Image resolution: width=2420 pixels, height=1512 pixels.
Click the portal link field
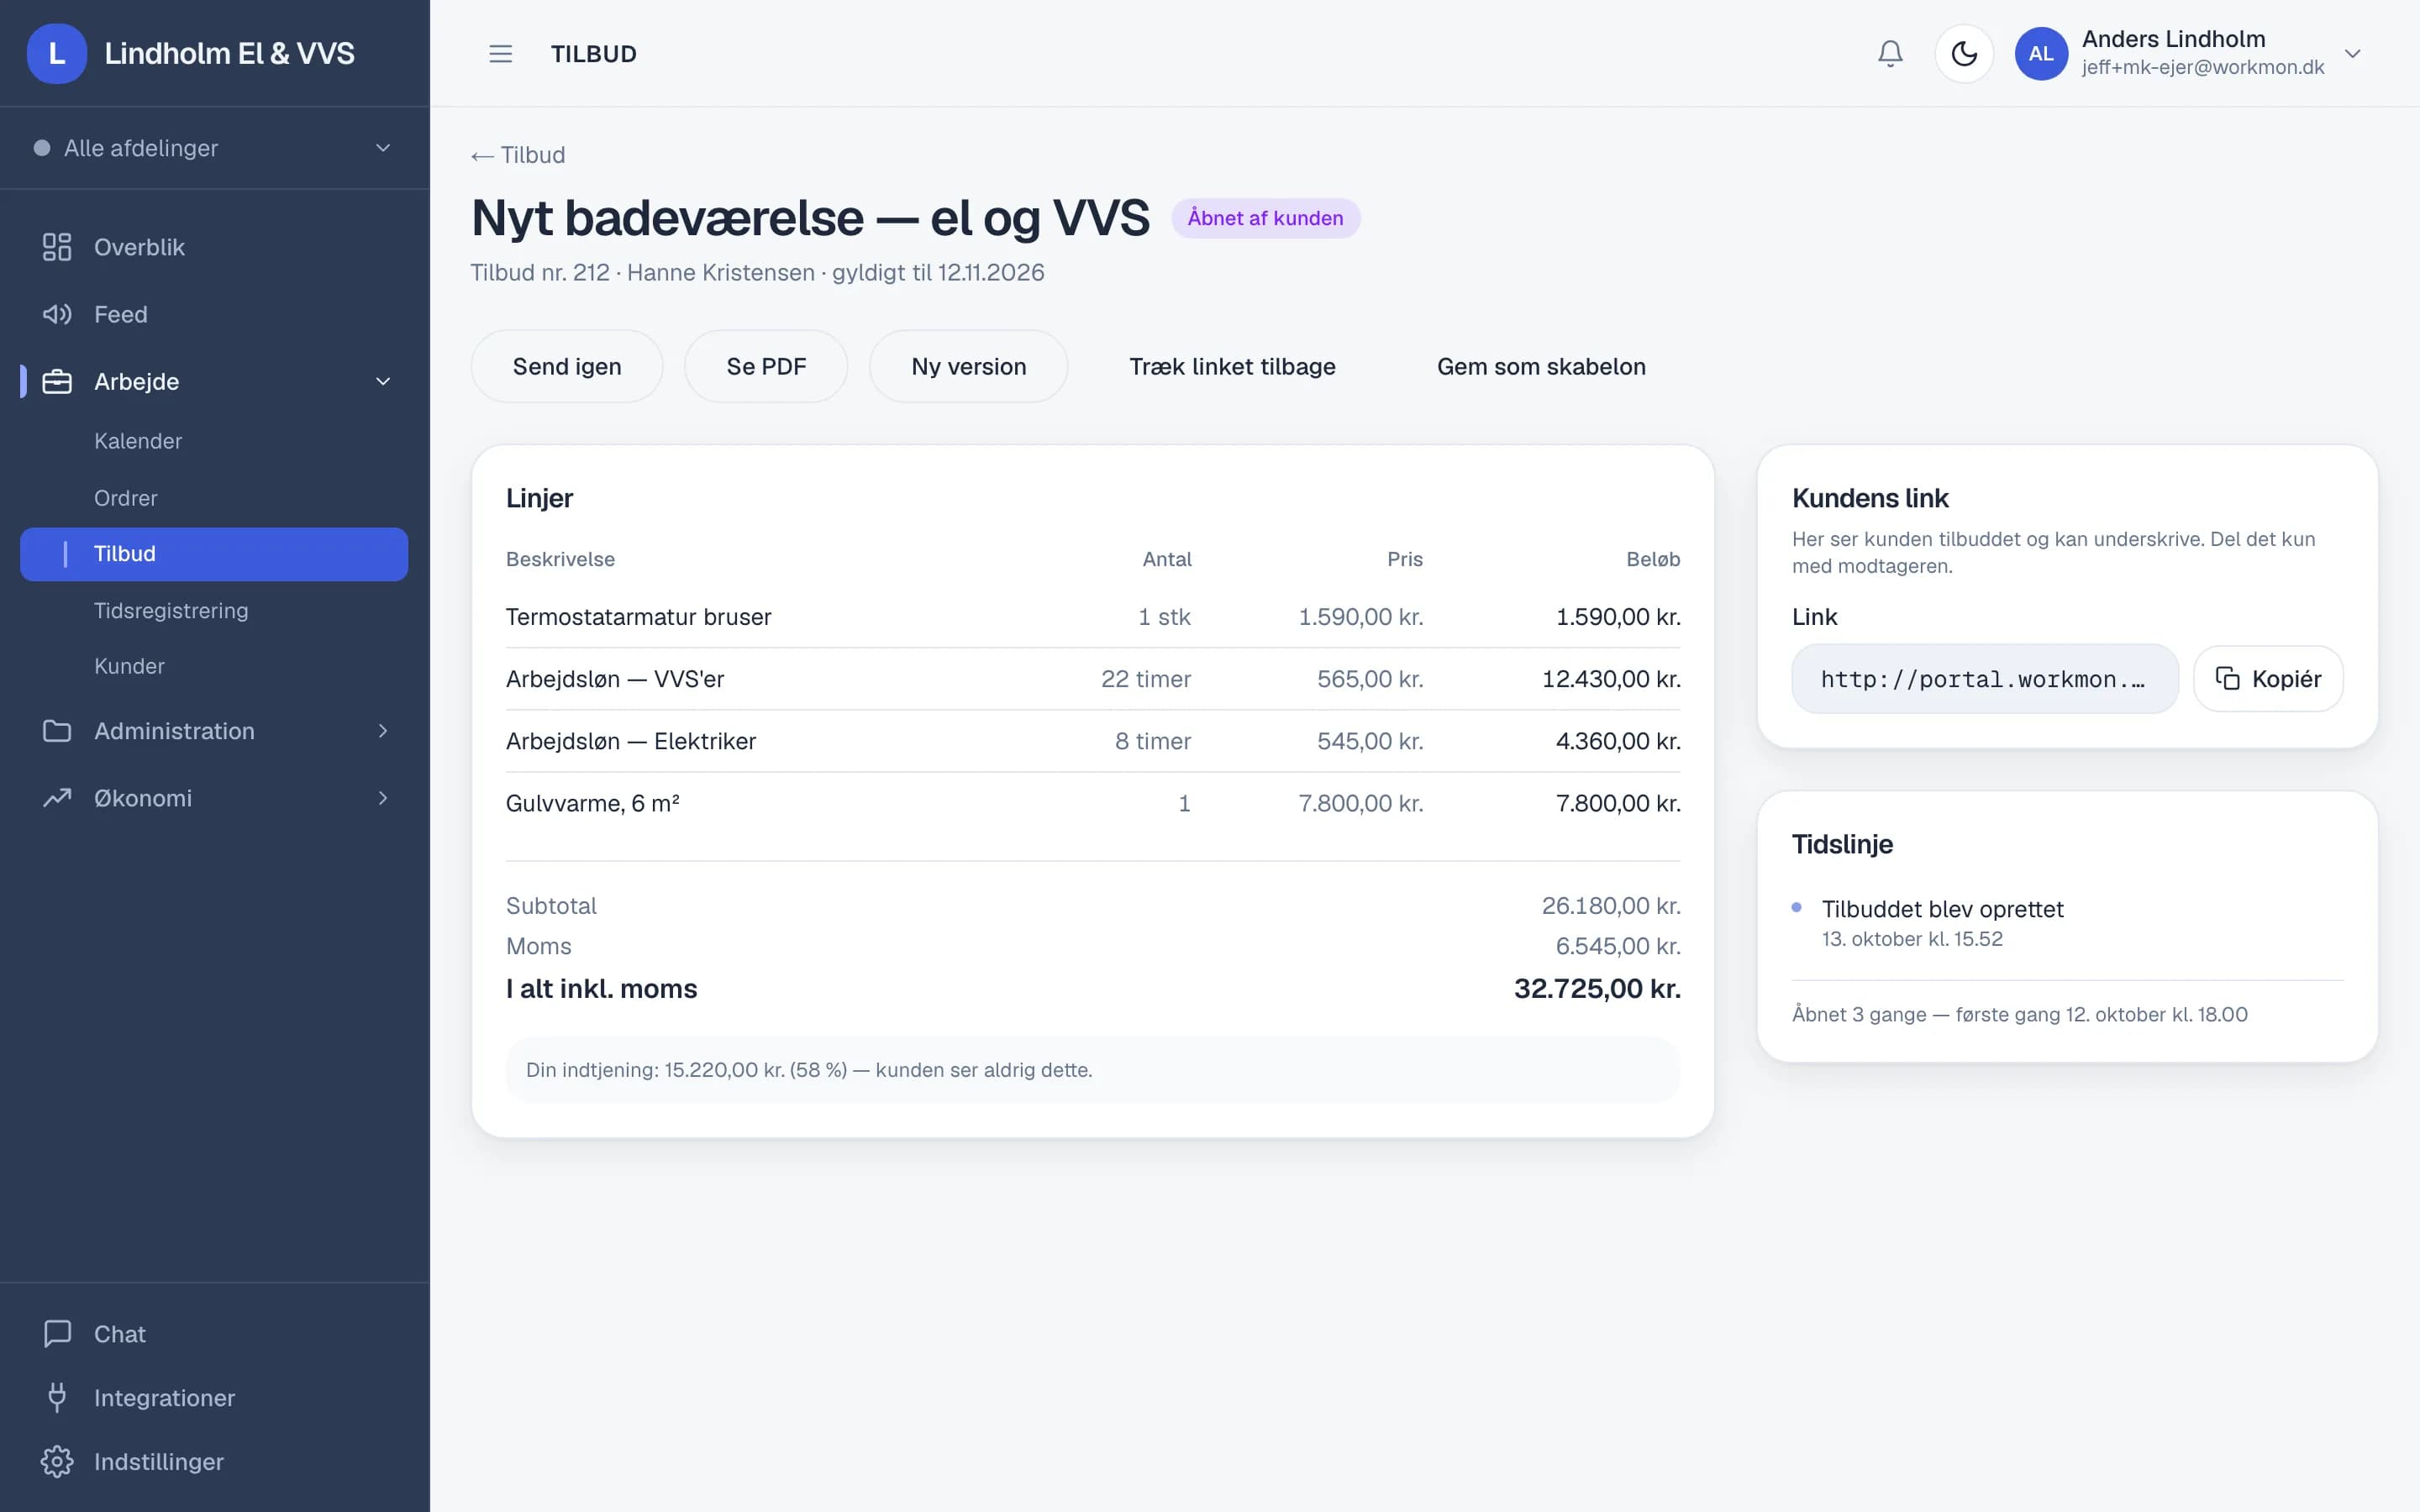(1985, 679)
